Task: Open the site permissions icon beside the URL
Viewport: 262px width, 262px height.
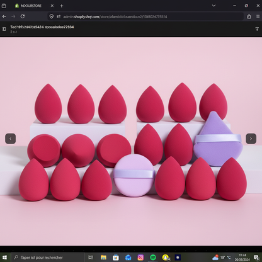Action: [59, 16]
